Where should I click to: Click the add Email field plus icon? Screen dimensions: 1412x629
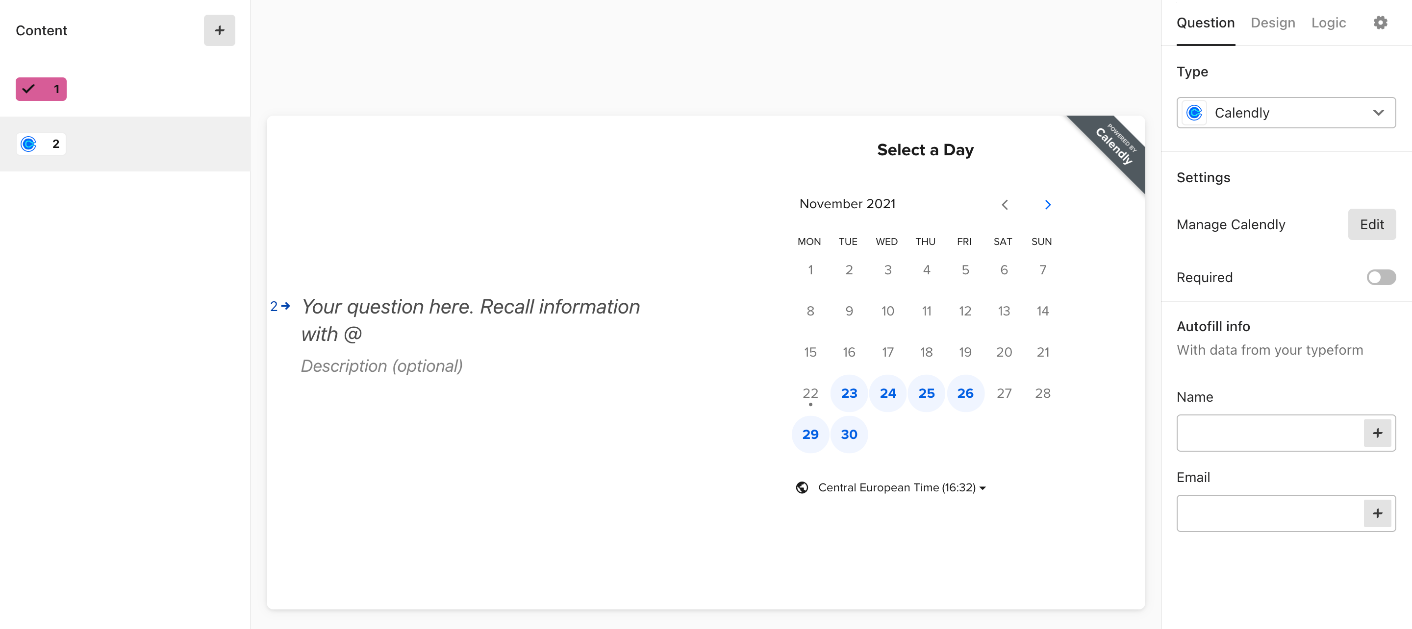click(x=1376, y=514)
